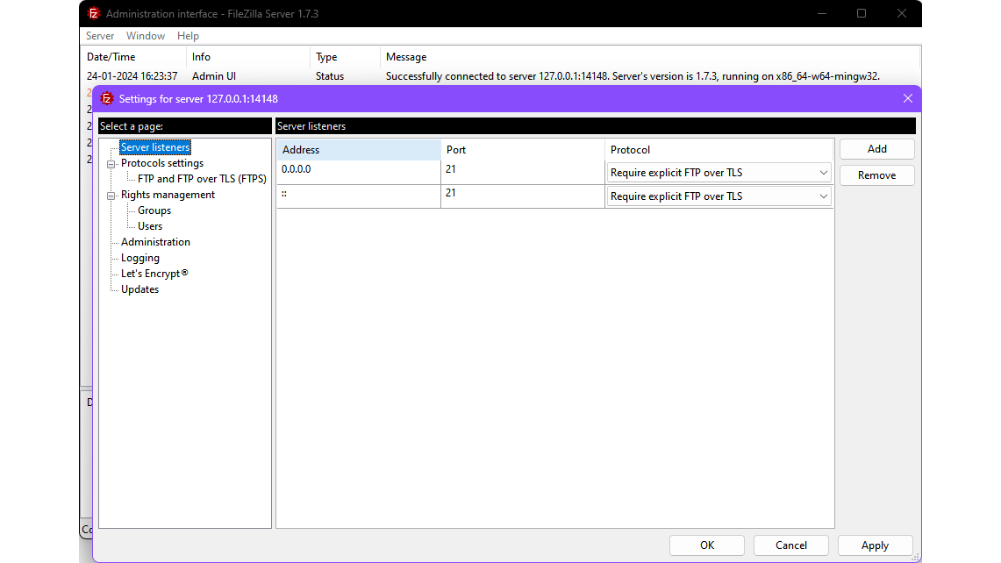Click the 'Status' log type cell
The image size is (1001, 563).
point(329,76)
